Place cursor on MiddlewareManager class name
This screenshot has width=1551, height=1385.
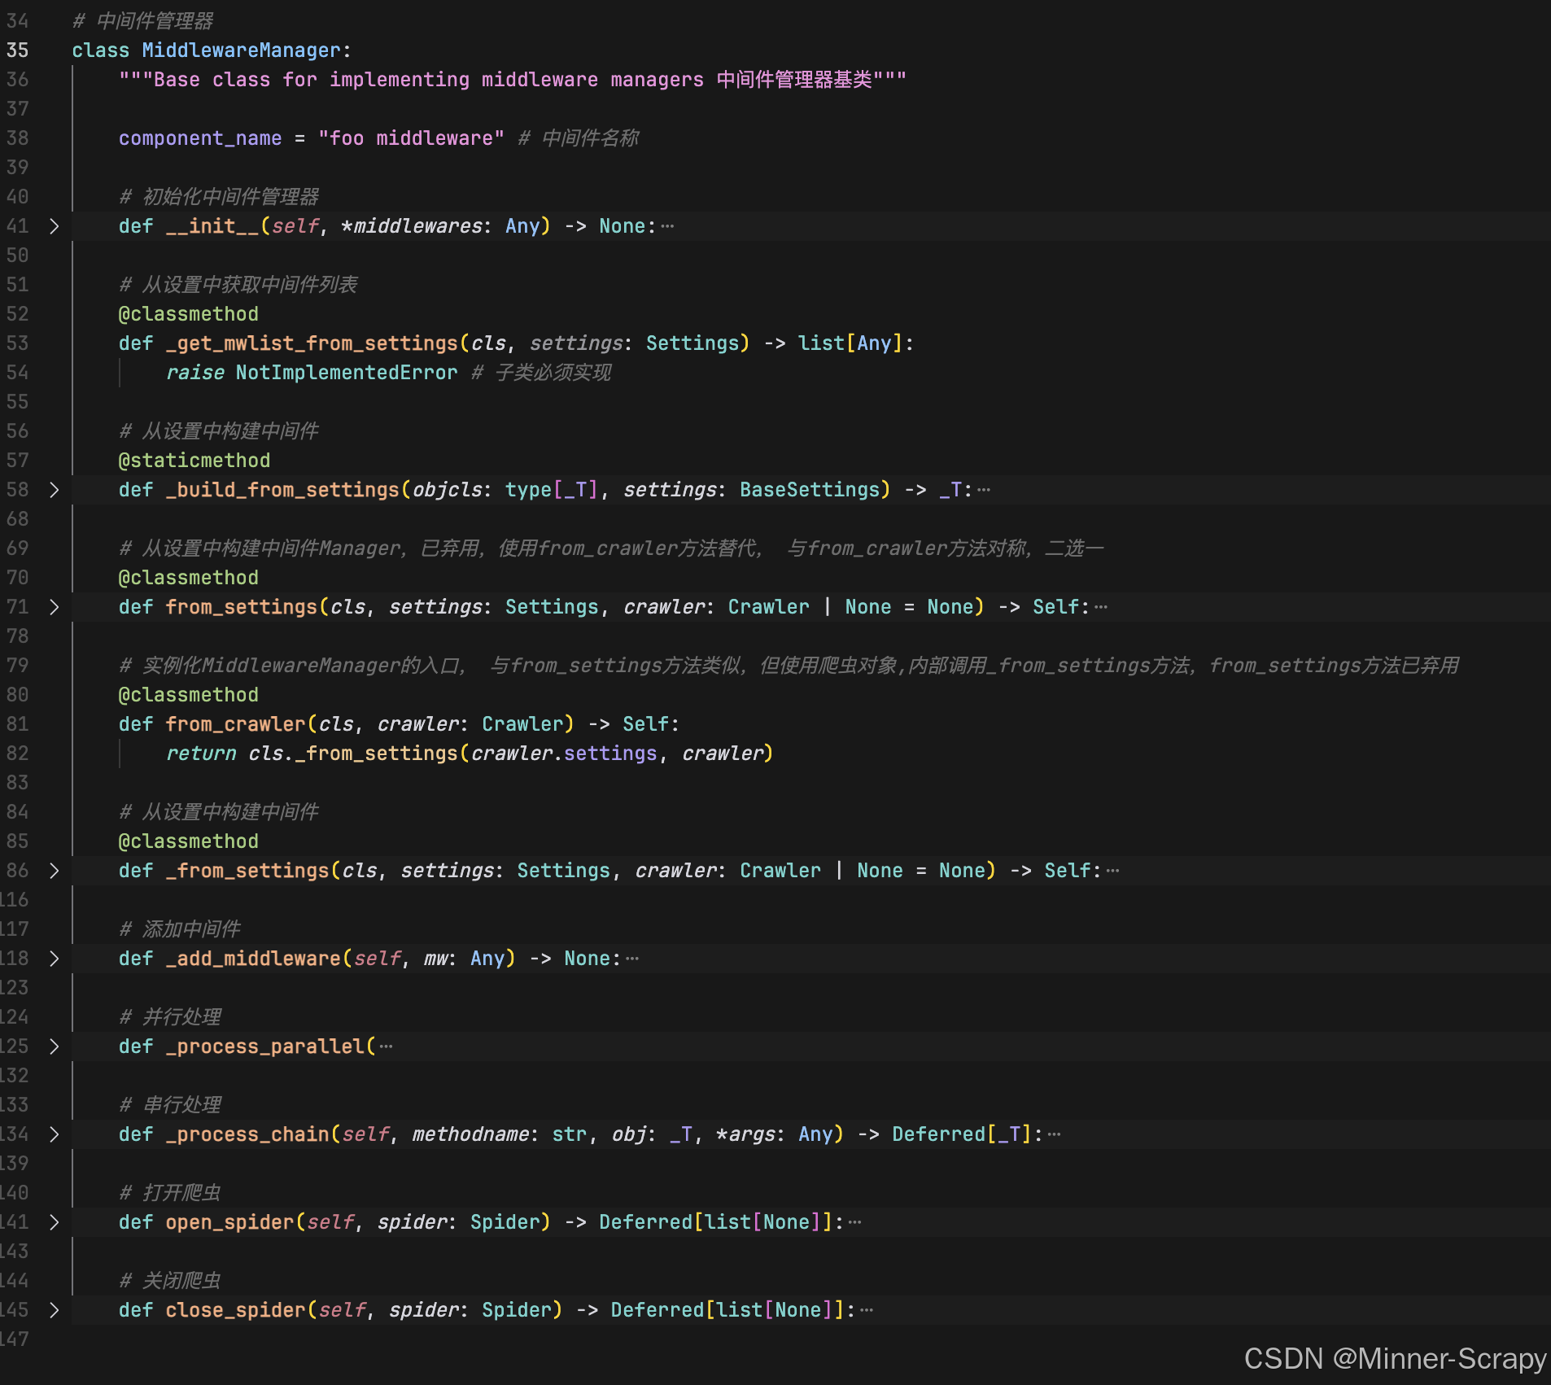pyautogui.click(x=243, y=50)
